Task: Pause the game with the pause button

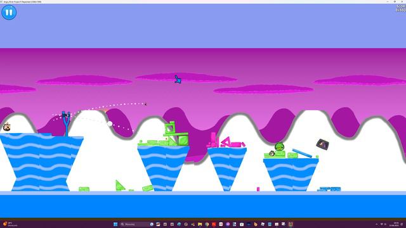Action: [x=9, y=12]
